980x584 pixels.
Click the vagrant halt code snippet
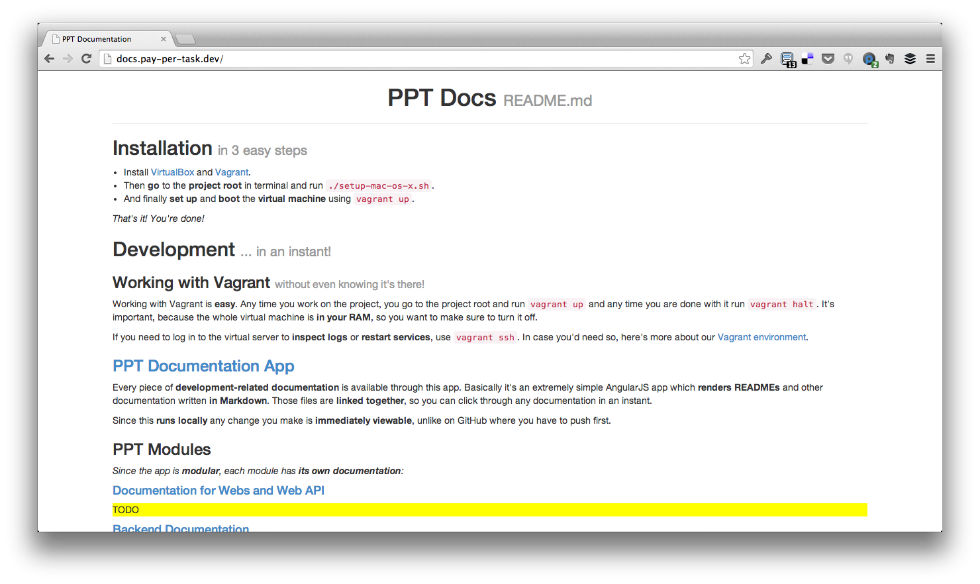(x=782, y=305)
